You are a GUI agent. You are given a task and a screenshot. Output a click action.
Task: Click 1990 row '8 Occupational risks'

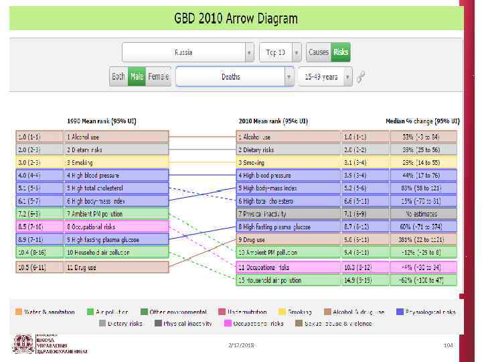(x=116, y=227)
